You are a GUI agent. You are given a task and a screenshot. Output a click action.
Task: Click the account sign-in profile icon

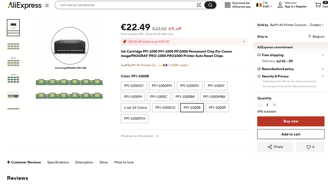[280, 5]
